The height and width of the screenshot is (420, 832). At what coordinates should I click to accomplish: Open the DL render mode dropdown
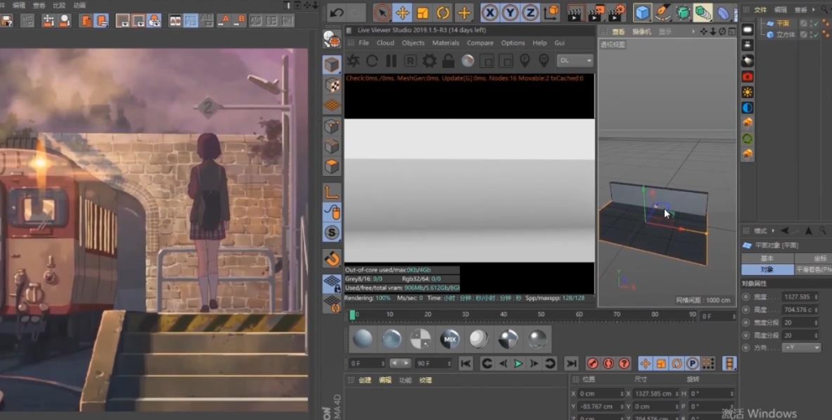(x=575, y=61)
